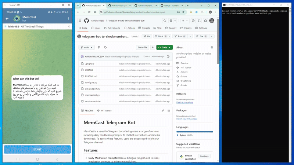Go back from the MemCast chat
This screenshot has height=165, width=294.
7,19
